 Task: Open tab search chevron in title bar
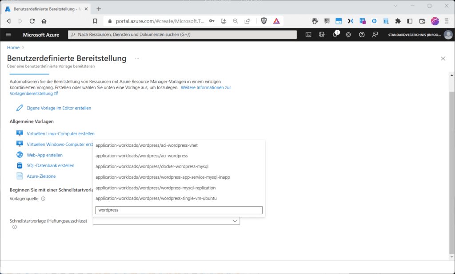(395, 6)
